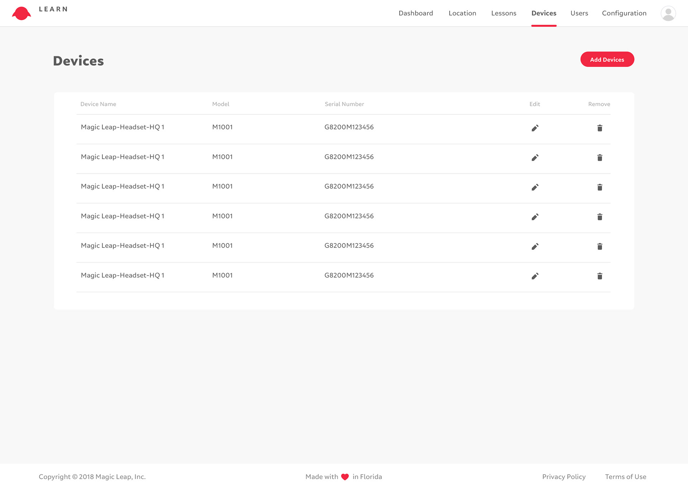Edit the fourth device row entry
Viewport: 688px width, 489px height.
(x=535, y=217)
